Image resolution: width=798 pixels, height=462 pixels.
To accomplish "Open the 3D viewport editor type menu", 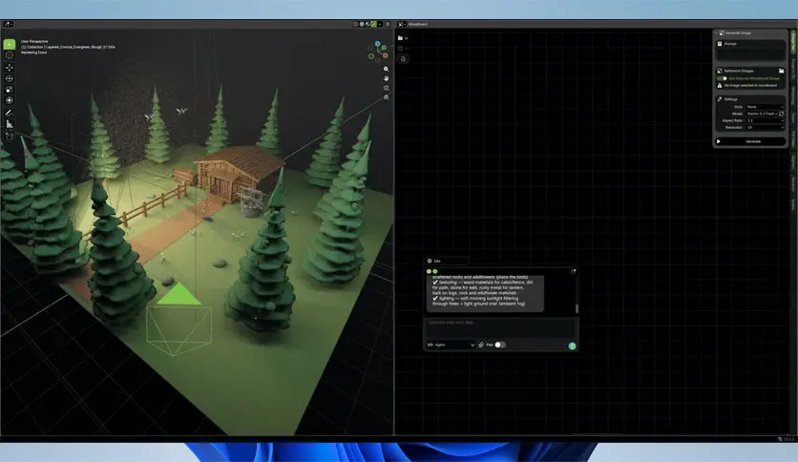I will 8,24.
